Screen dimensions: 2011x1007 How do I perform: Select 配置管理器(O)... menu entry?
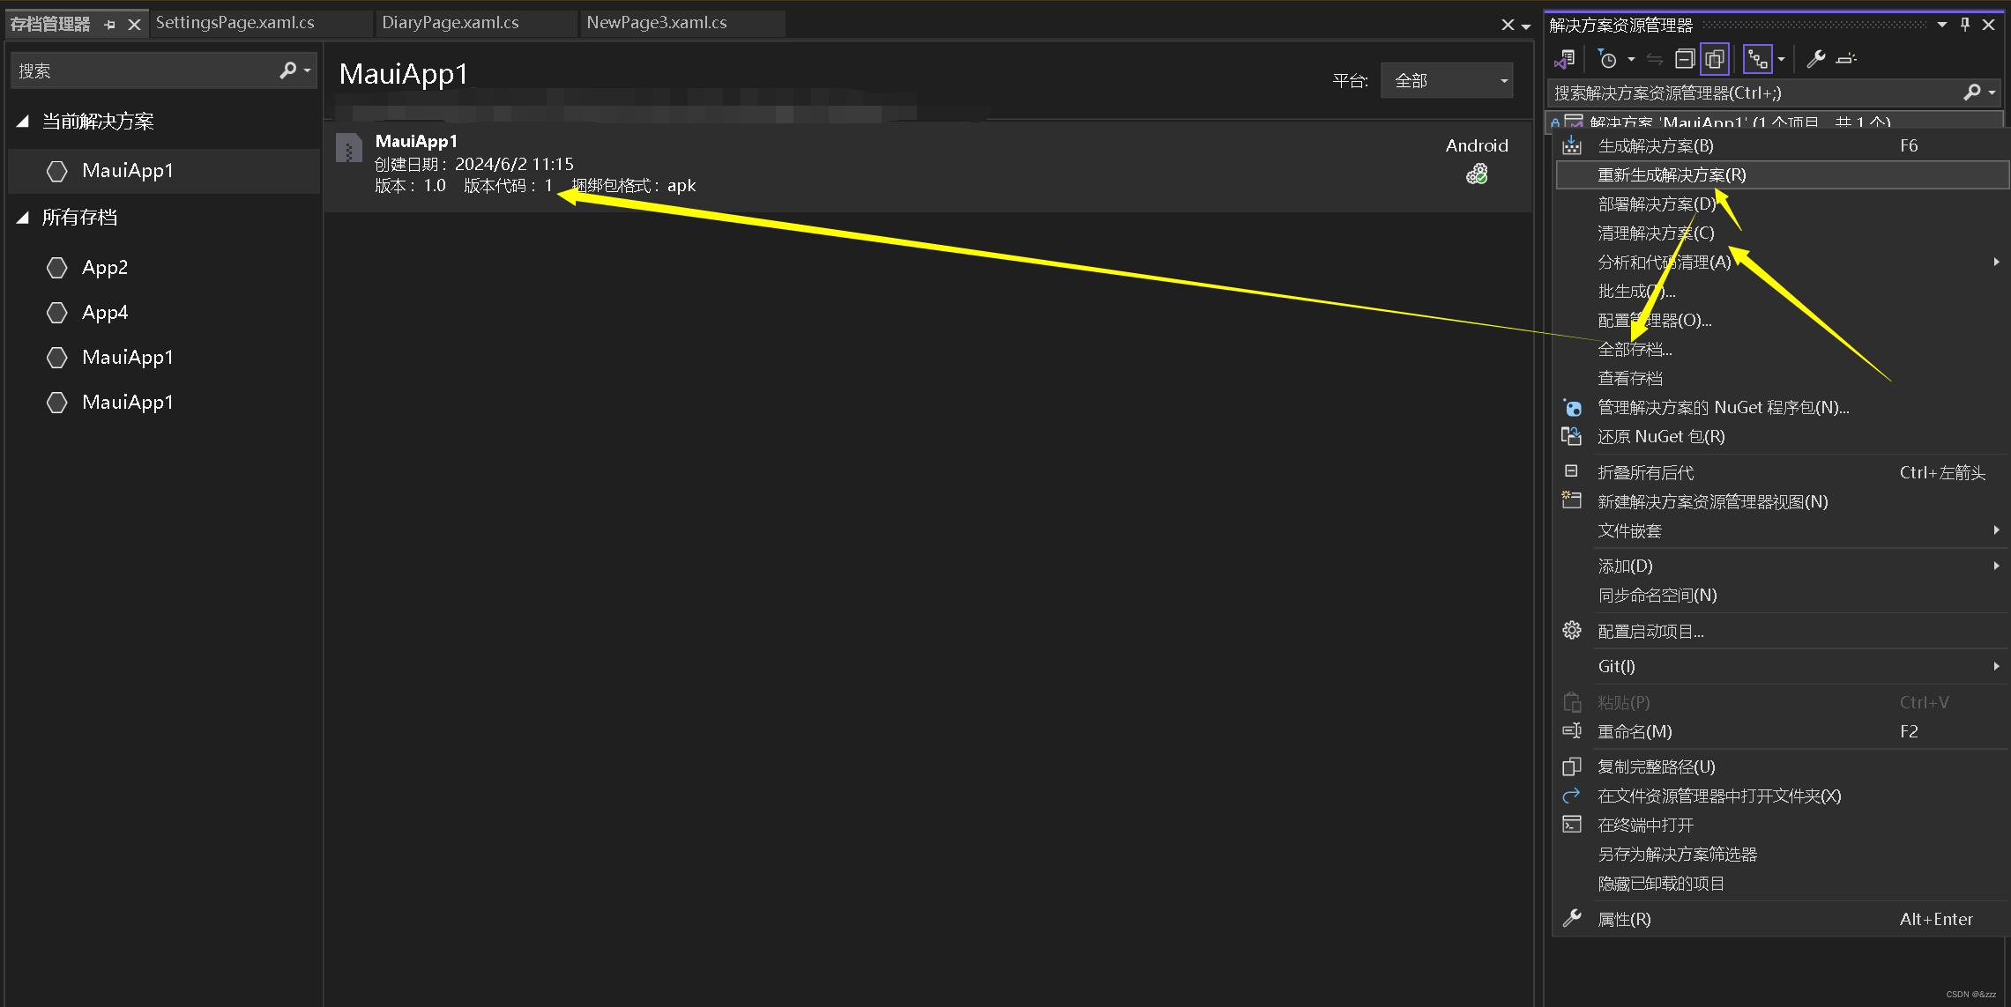pos(1783,320)
